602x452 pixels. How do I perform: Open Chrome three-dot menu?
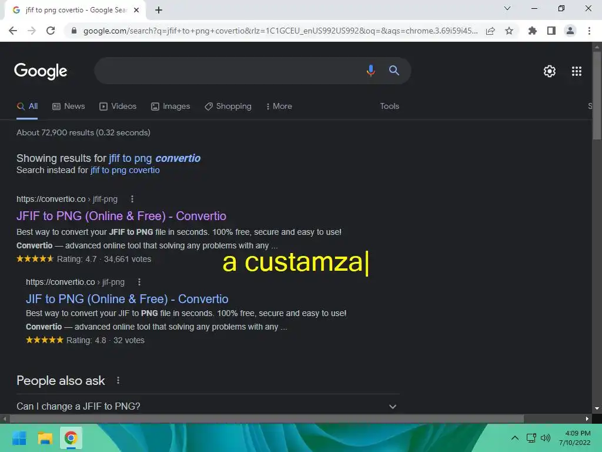pyautogui.click(x=589, y=31)
